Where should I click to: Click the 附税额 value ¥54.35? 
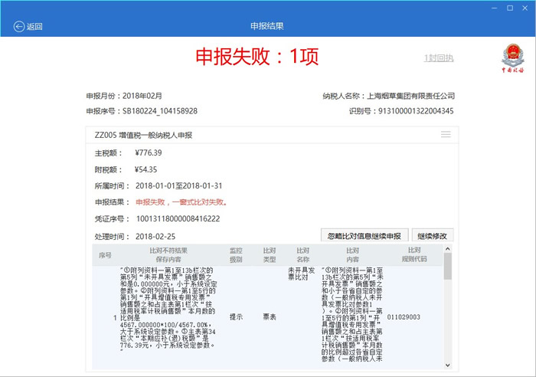[x=146, y=169]
